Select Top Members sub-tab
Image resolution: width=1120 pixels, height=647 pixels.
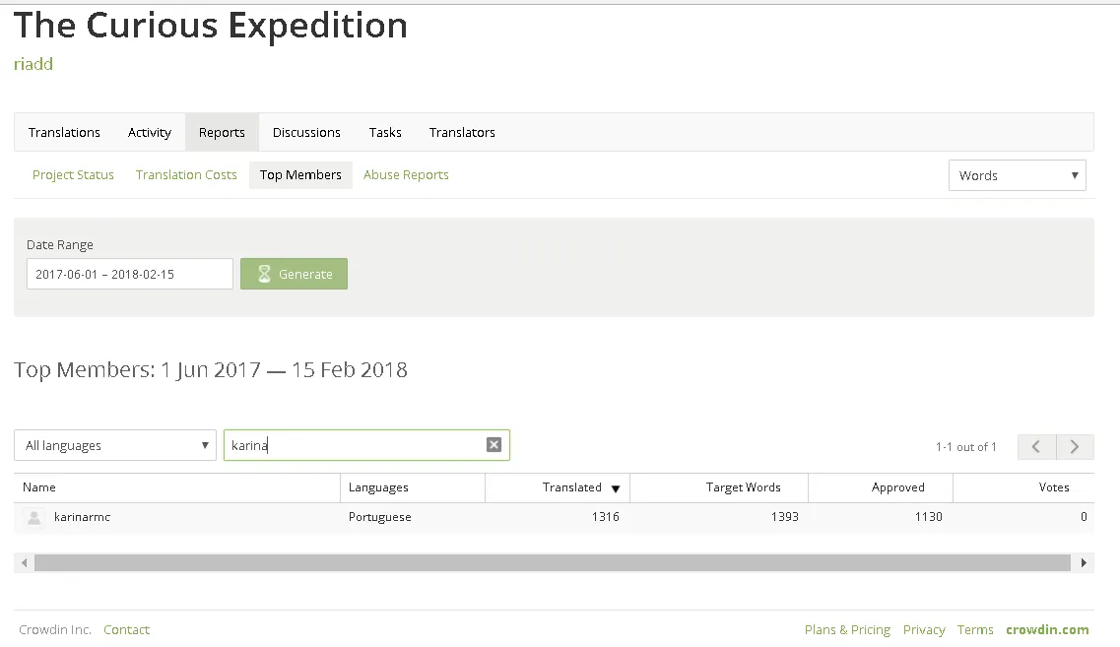pos(300,175)
